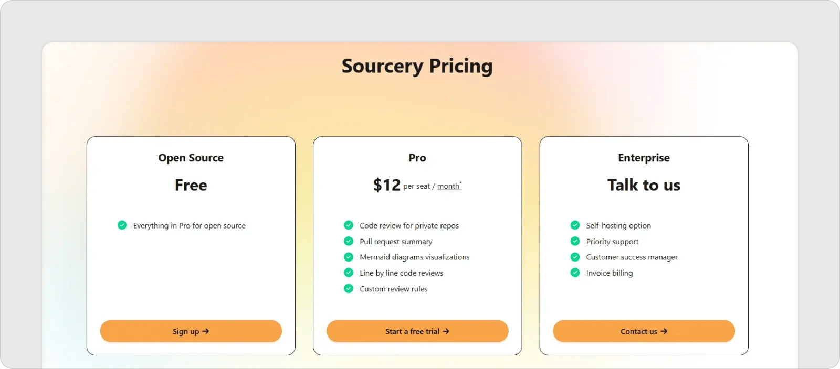This screenshot has height=369, width=840.
Task: Click Contact us for Enterprise pricing
Action: click(644, 331)
